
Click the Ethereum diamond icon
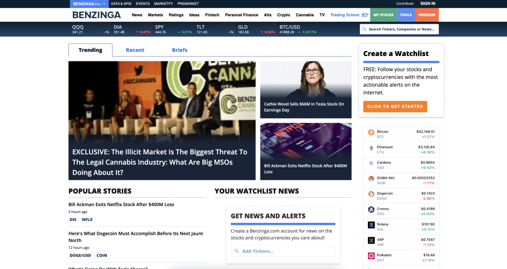click(x=371, y=148)
